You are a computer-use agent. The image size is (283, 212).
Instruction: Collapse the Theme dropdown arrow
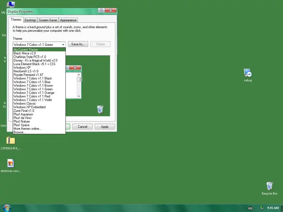click(x=63, y=44)
